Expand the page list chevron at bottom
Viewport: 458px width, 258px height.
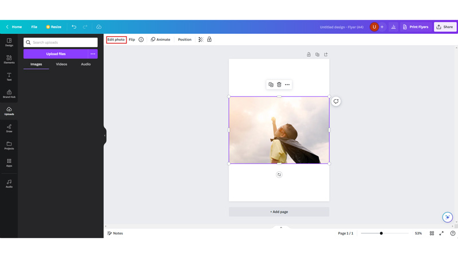pyautogui.click(x=281, y=227)
